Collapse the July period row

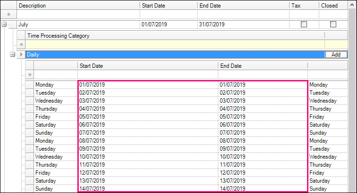click(4, 24)
